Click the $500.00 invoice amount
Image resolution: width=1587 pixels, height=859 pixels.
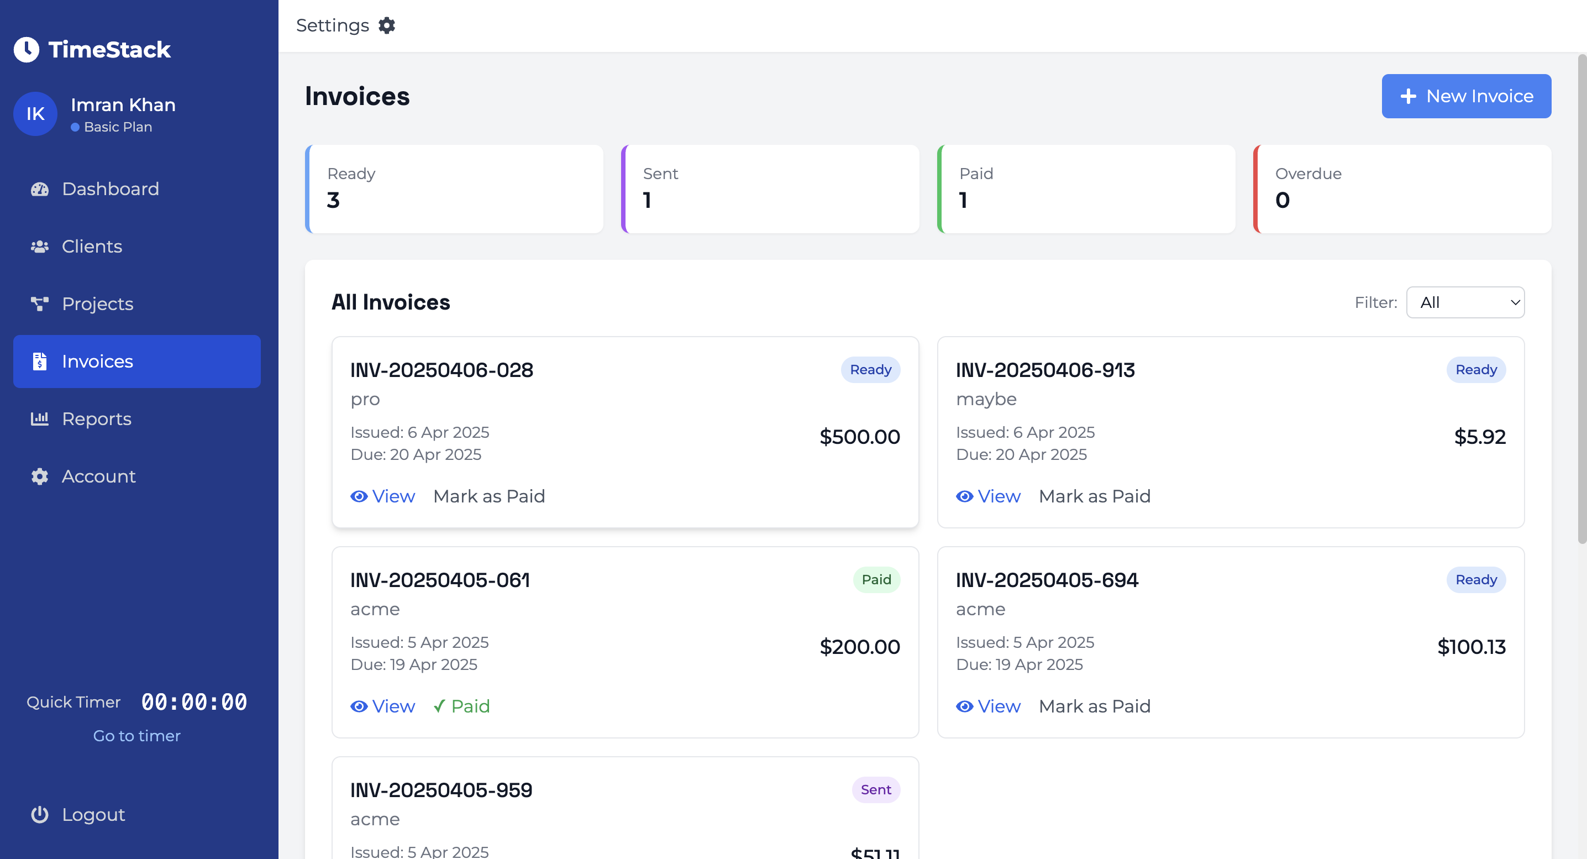860,437
